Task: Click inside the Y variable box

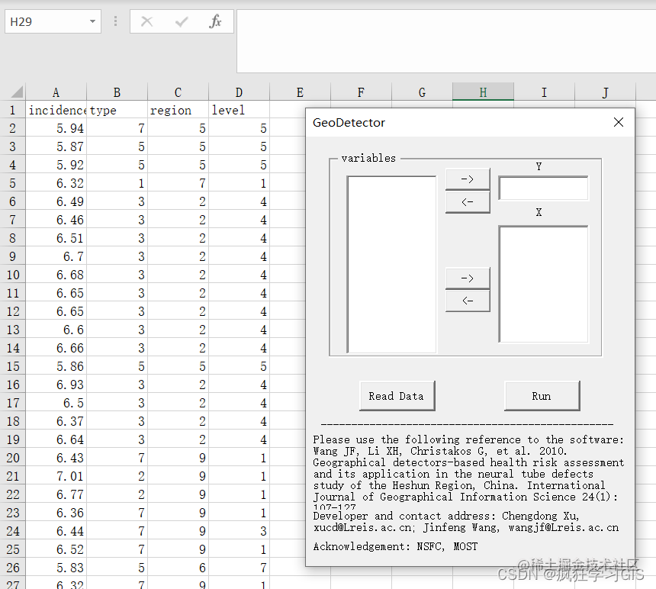Action: pos(543,188)
